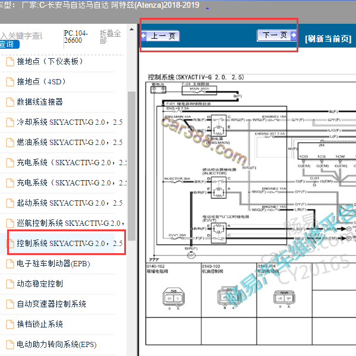Click the blue 查询 search button
The width and height of the screenshot is (356, 356).
(10, 44)
